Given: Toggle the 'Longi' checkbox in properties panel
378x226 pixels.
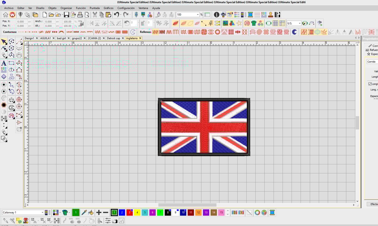Looking at the screenshot, I should coord(370,84).
